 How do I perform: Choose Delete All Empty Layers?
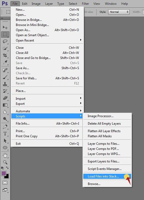[107, 124]
